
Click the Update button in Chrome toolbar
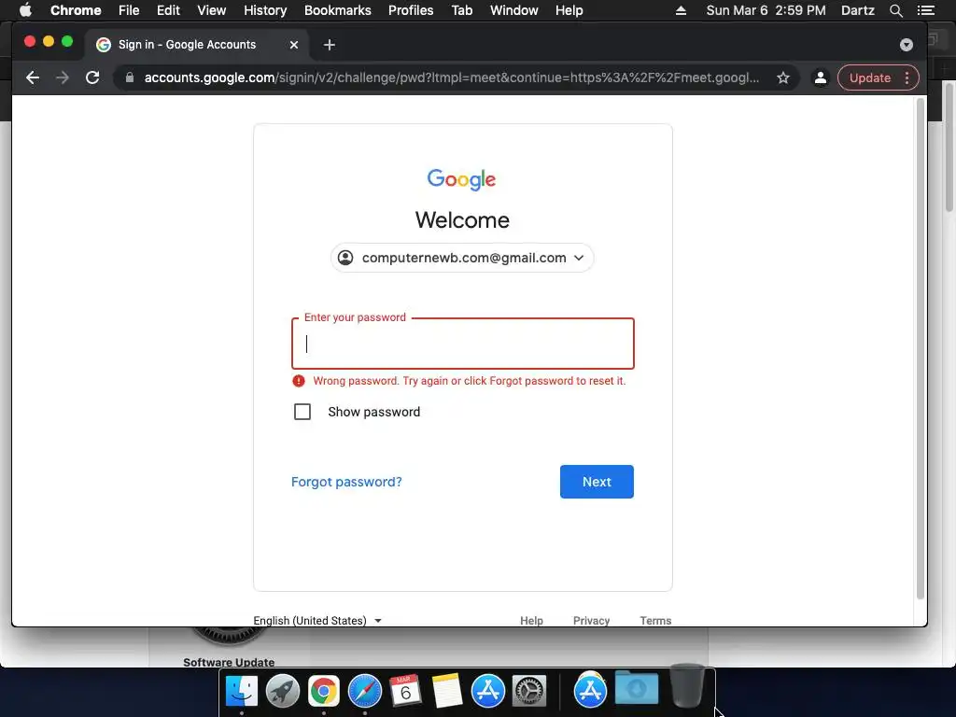(870, 77)
